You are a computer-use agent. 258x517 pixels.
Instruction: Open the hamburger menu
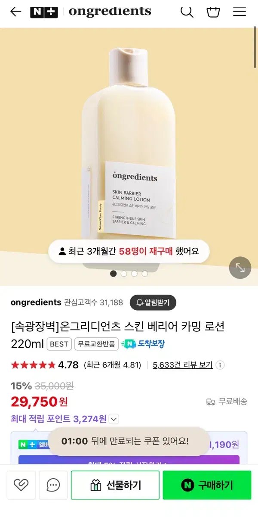pyautogui.click(x=240, y=12)
